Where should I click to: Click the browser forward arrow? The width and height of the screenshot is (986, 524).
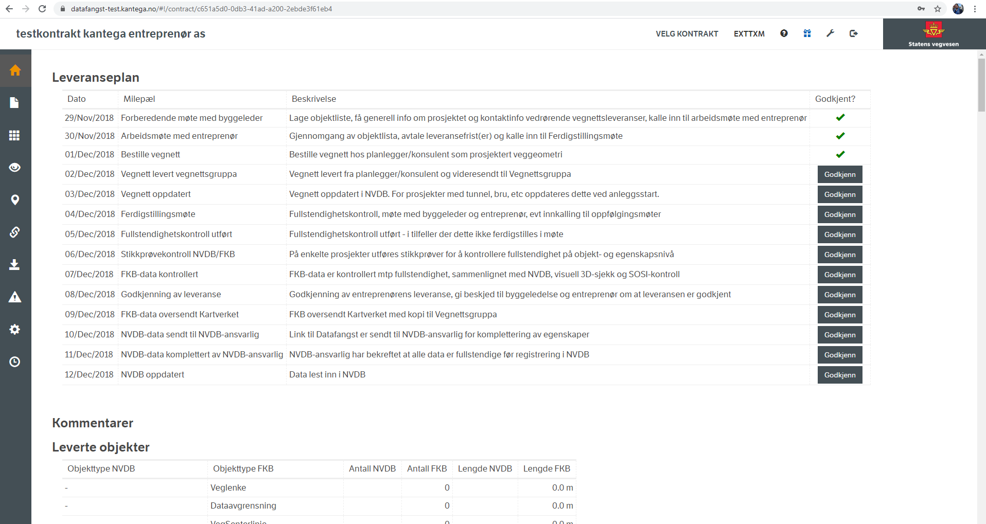pos(26,9)
